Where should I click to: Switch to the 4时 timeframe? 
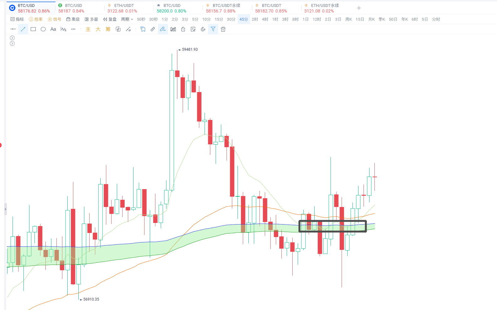click(265, 19)
